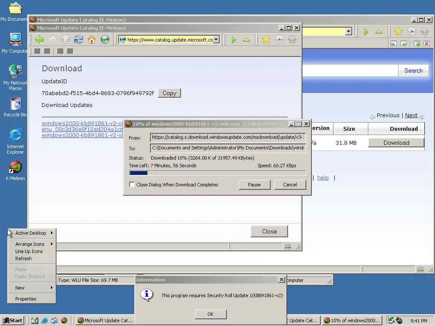Cancel the download
The image size is (435, 326).
coord(290,185)
